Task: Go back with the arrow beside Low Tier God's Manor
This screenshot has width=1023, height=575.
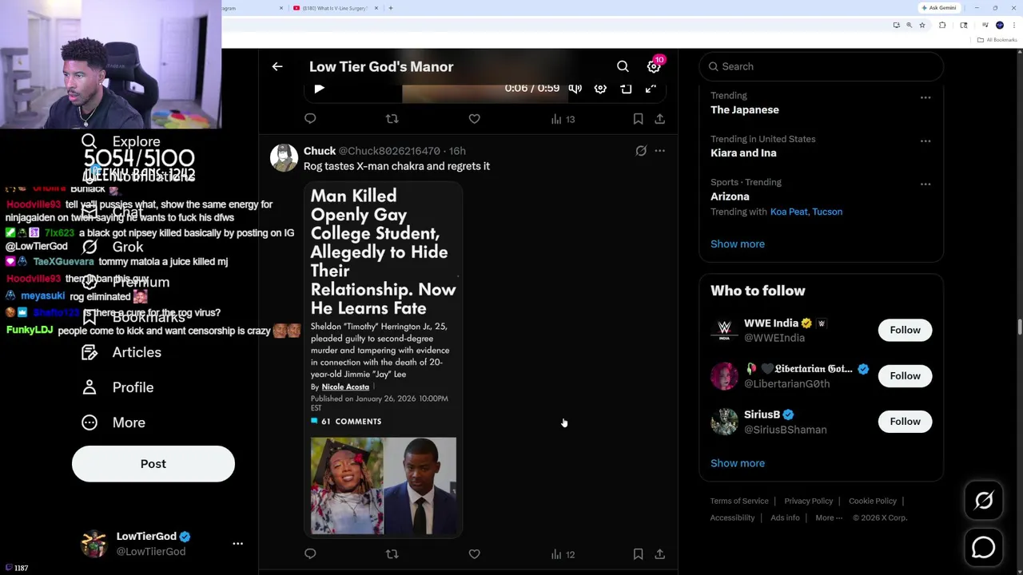Action: 277,67
